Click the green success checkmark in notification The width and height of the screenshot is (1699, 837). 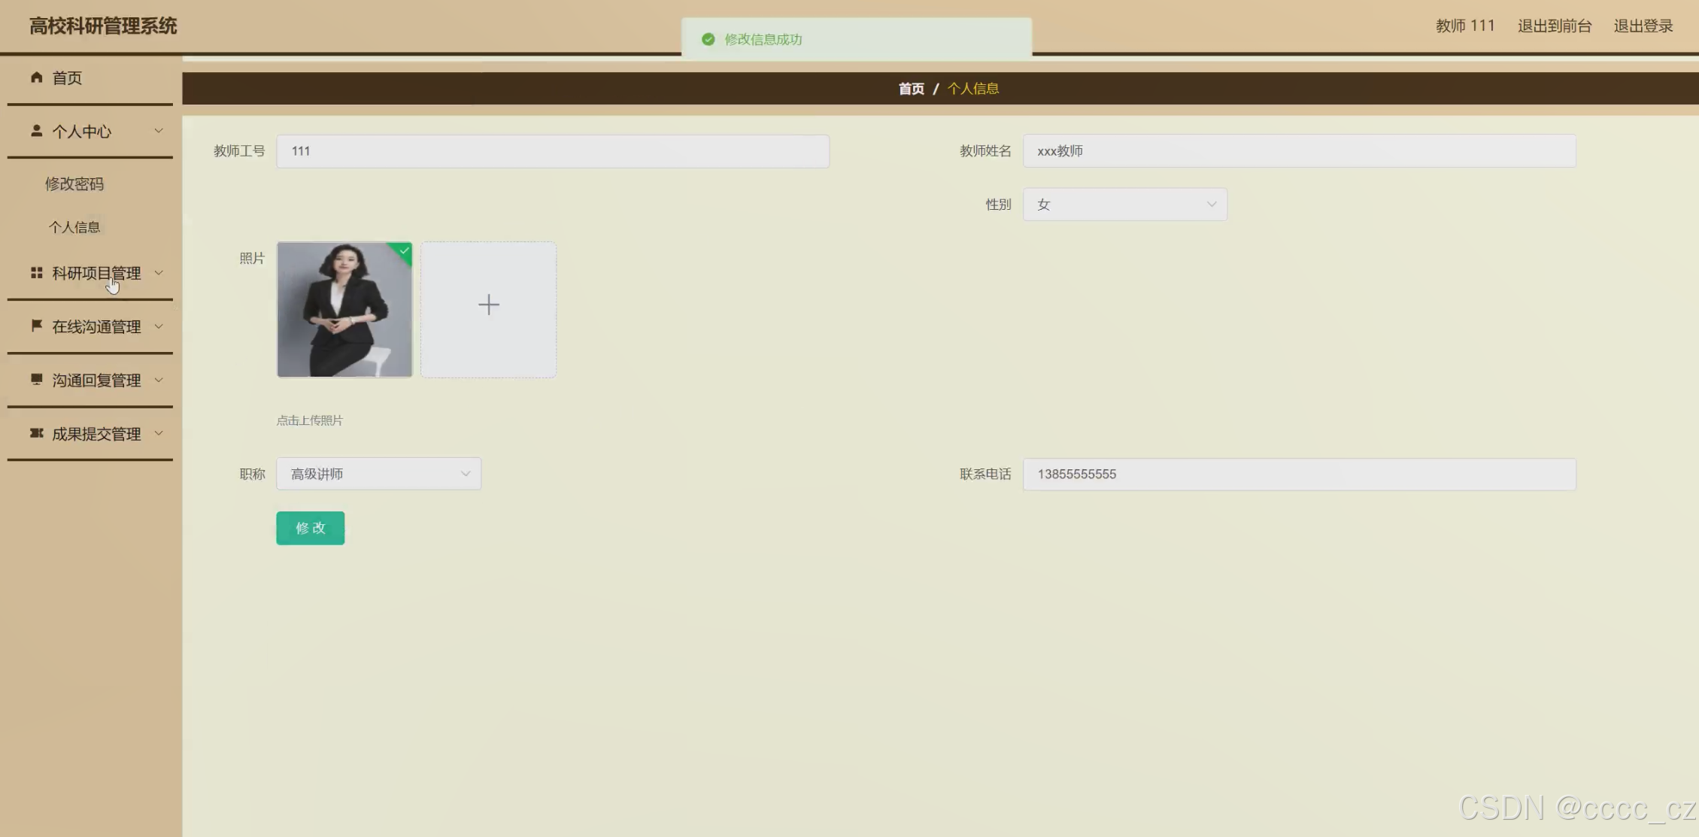[708, 39]
